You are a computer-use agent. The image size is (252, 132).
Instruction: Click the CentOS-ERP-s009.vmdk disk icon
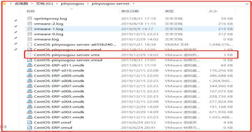[x=30, y=75]
